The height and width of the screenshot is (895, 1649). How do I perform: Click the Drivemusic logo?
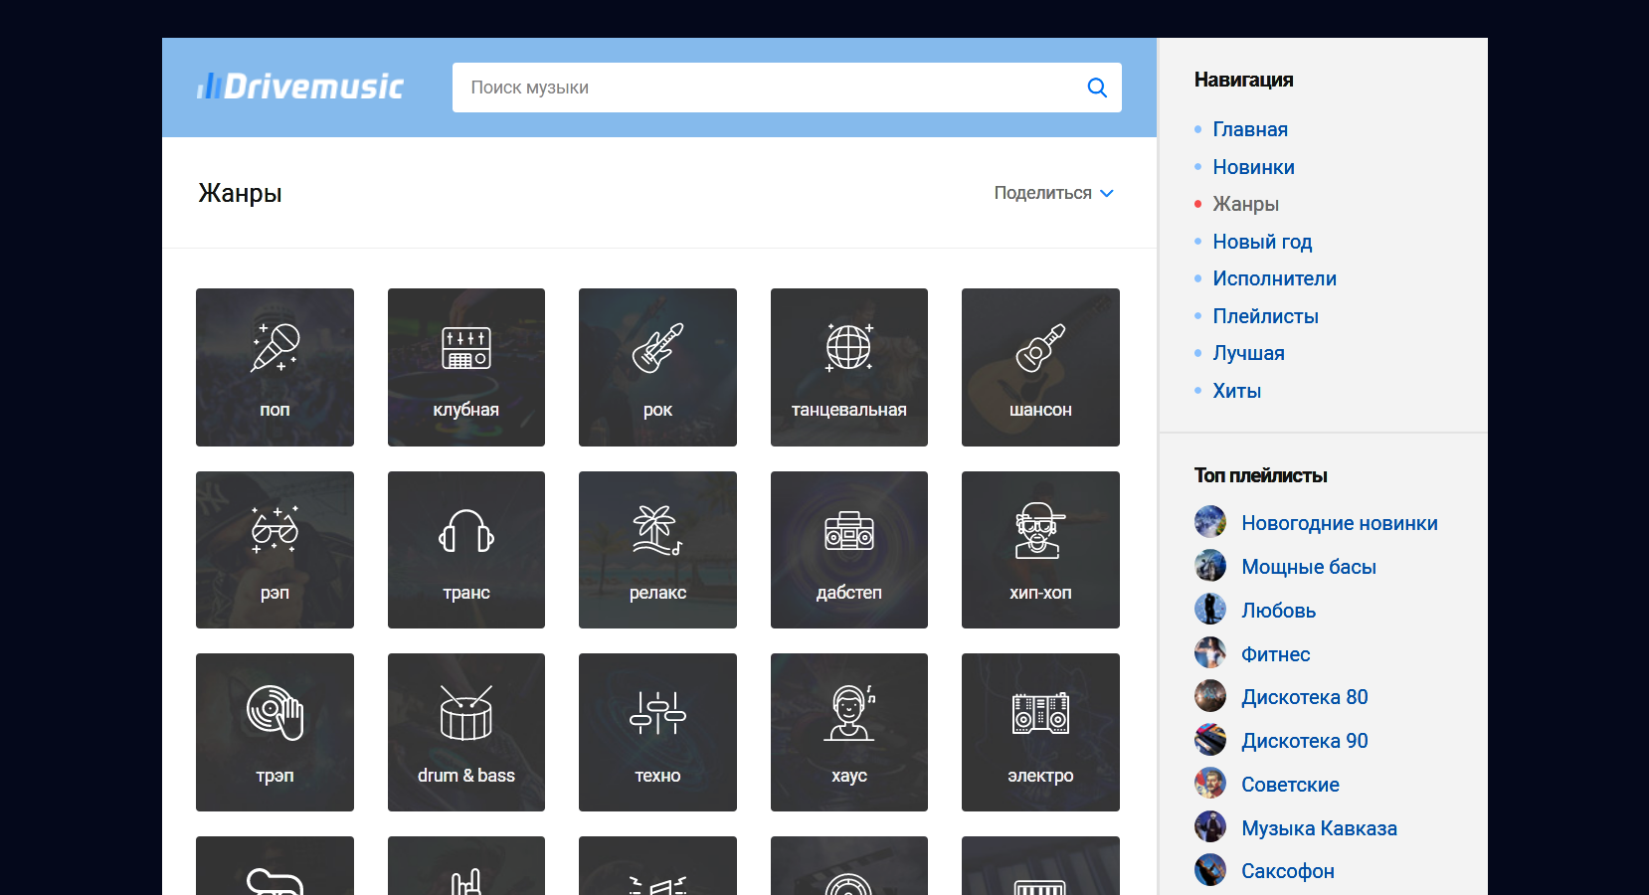pos(300,87)
